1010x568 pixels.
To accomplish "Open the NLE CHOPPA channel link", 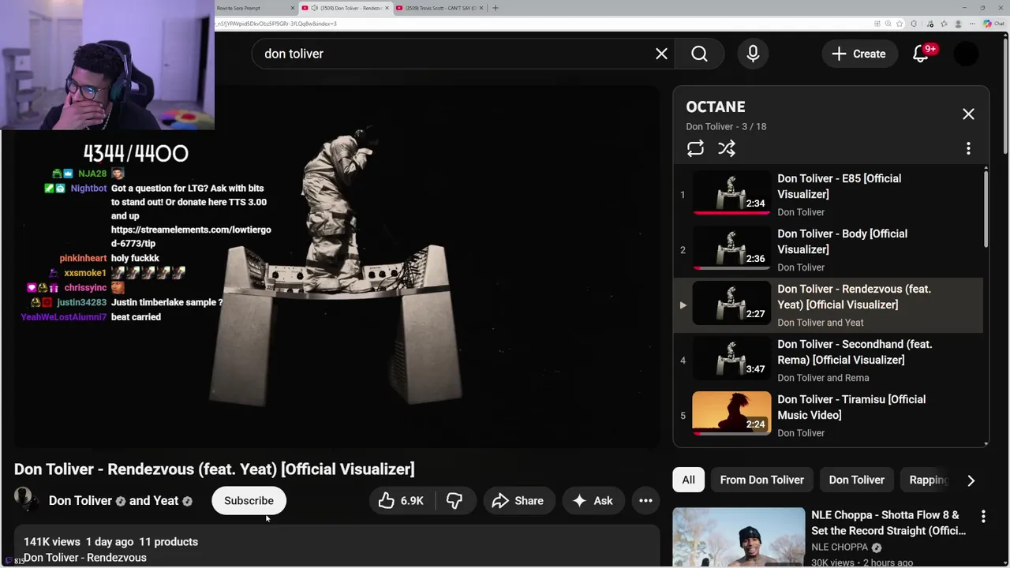I will (x=840, y=547).
